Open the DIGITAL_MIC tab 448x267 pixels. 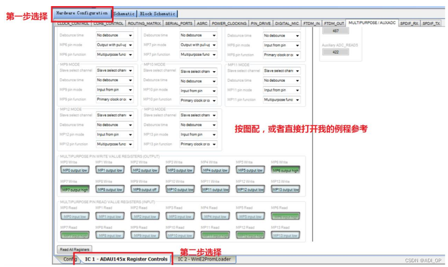coord(287,24)
